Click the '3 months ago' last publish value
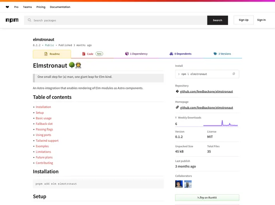This screenshot has height=205, width=275. point(185,166)
